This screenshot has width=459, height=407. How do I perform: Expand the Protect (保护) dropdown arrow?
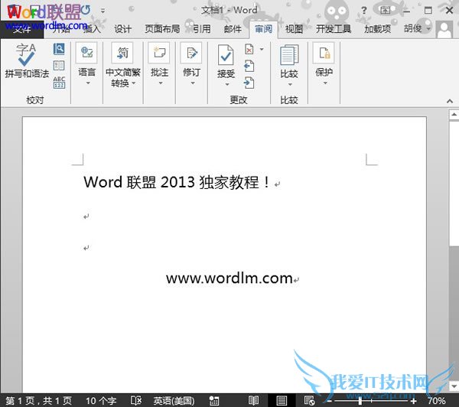pos(325,83)
